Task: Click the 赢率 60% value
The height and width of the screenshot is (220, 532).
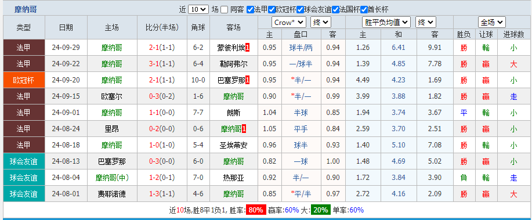Action: point(292,210)
